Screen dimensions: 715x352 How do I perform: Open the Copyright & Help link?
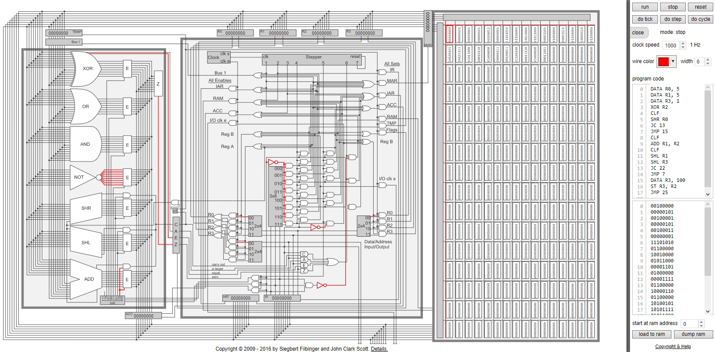673,346
